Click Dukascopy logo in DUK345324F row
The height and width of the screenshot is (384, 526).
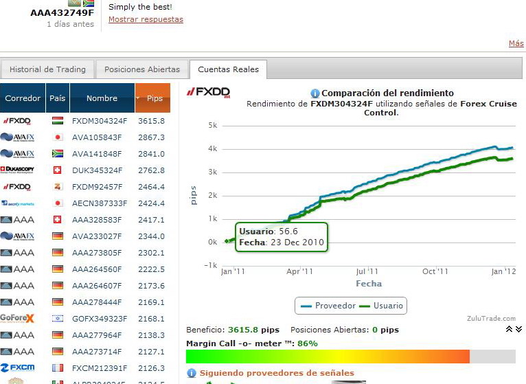coord(17,170)
